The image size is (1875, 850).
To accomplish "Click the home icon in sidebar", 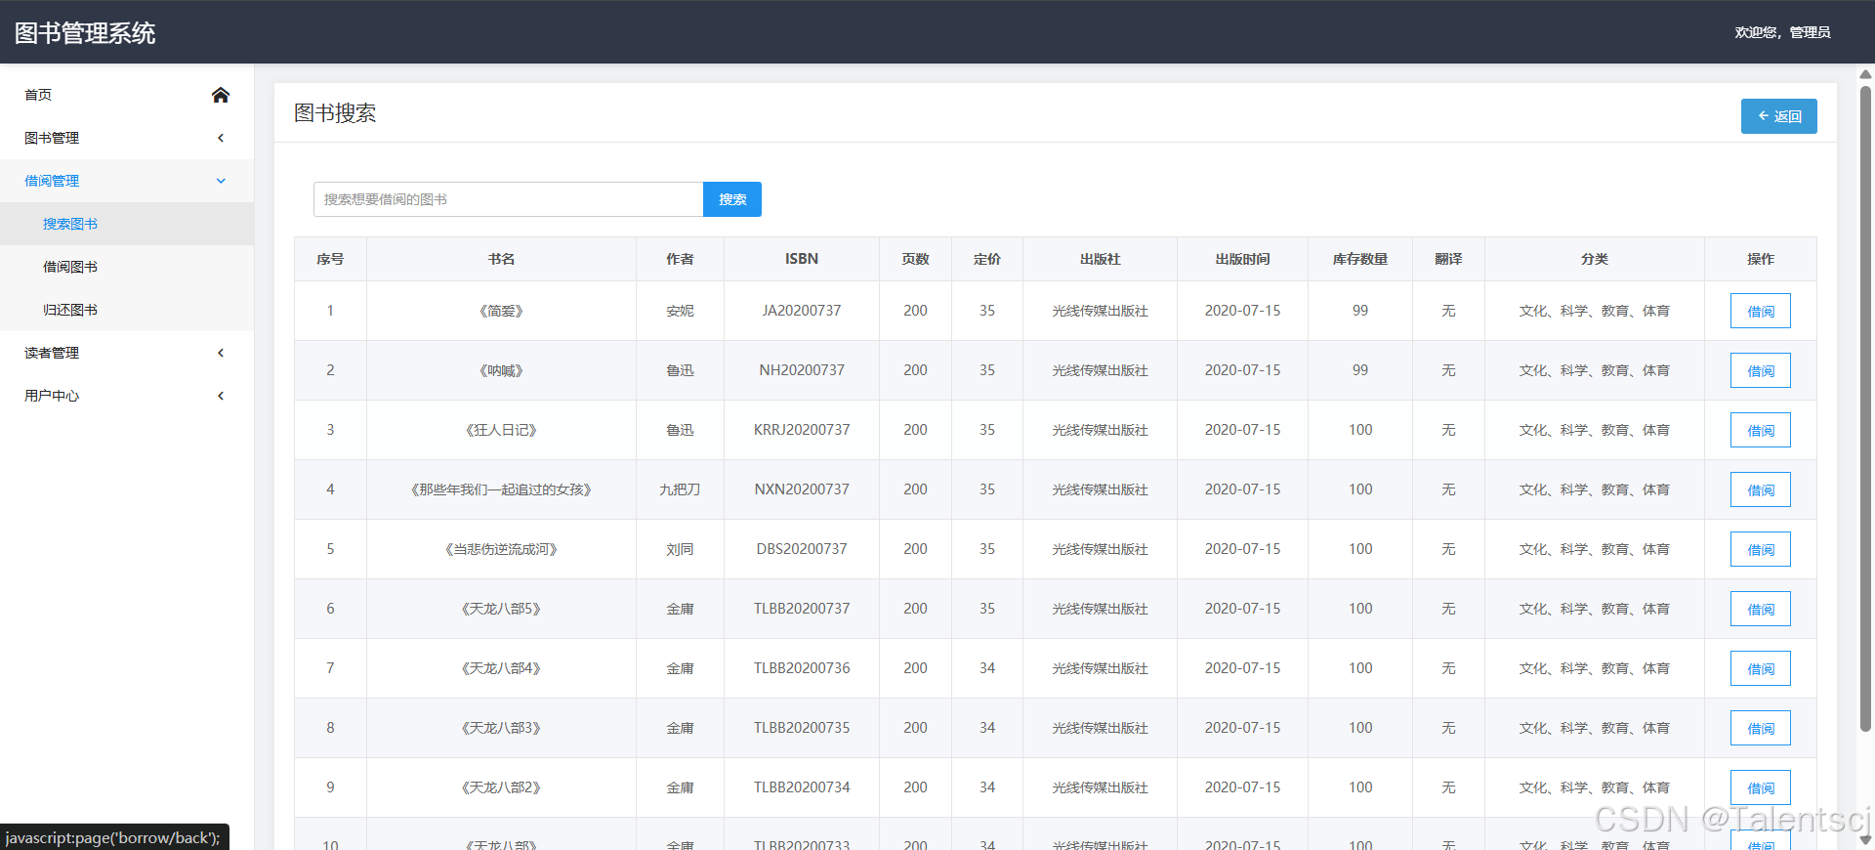I will click(221, 95).
